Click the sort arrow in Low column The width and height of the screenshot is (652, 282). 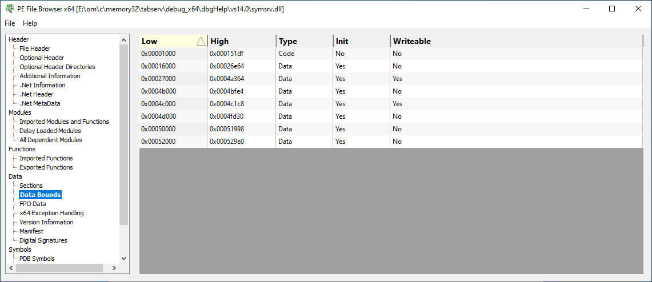(x=201, y=41)
